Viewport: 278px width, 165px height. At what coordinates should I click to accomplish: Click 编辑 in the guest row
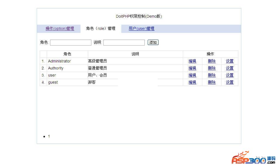click(192, 82)
